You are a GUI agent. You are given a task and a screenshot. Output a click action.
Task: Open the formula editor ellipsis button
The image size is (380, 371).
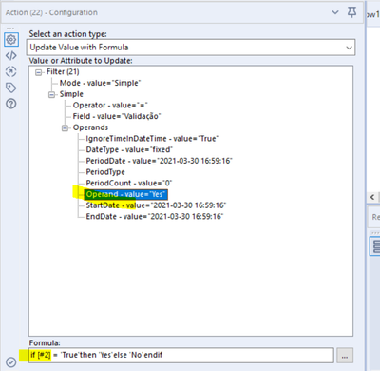[345, 356]
